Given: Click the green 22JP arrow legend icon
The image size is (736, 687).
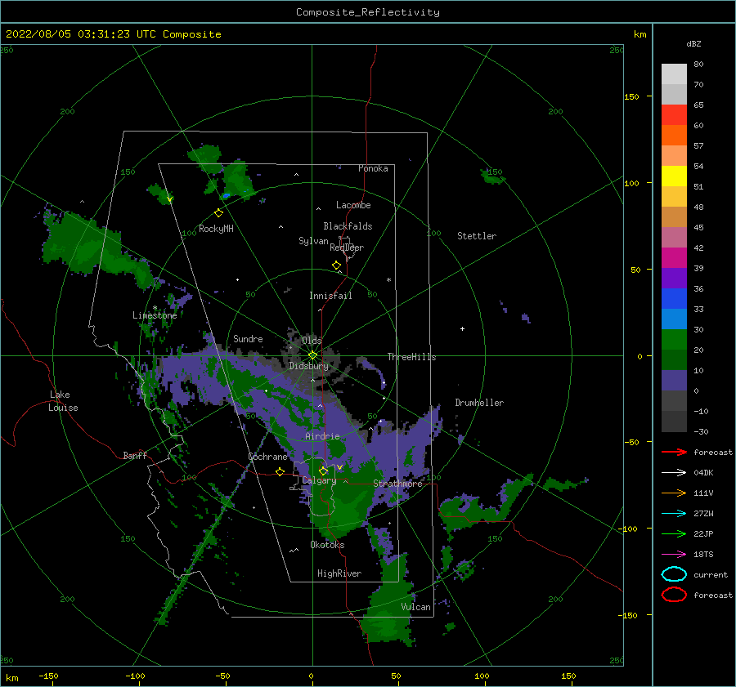Looking at the screenshot, I should click(674, 533).
